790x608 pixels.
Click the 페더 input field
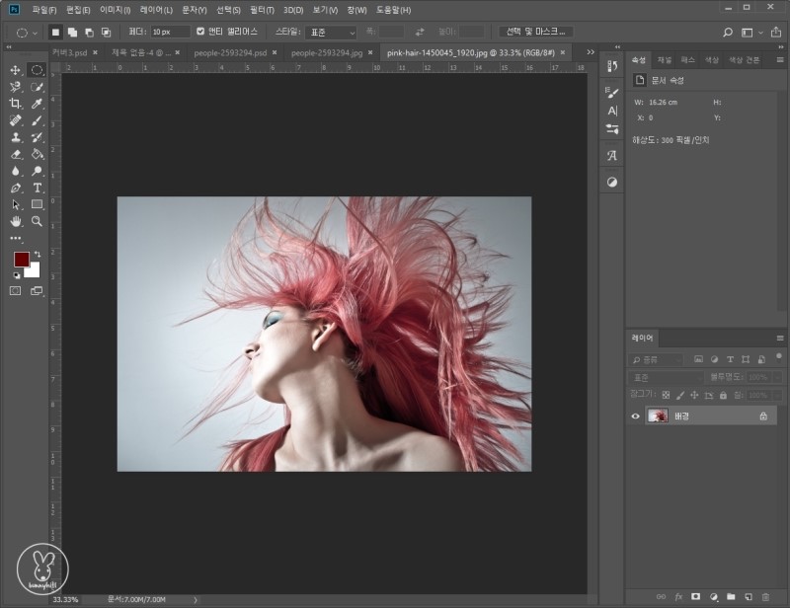[169, 32]
